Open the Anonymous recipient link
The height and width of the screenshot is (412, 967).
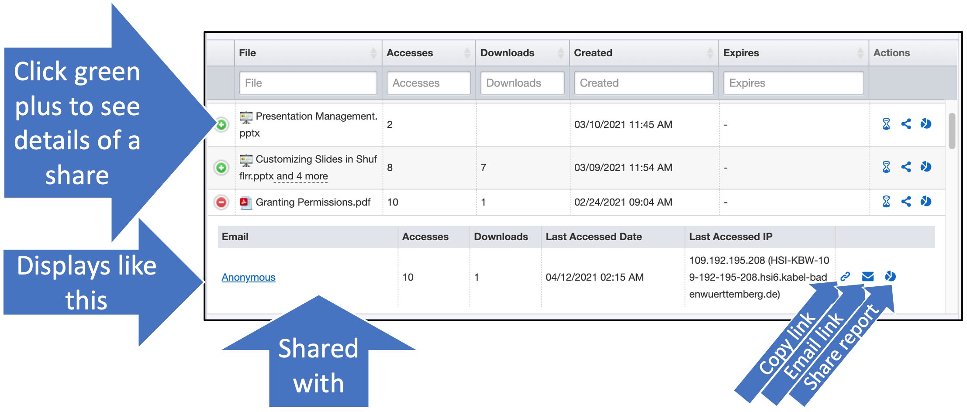pyautogui.click(x=249, y=277)
